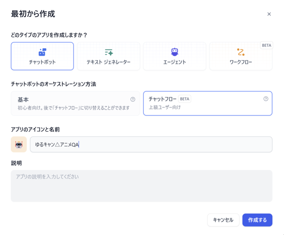
Task: Open help tooltip for チャットフロー option
Action: click(266, 99)
